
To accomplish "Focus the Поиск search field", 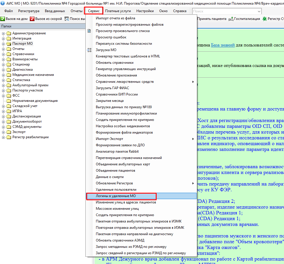I will [x=225, y=11].
